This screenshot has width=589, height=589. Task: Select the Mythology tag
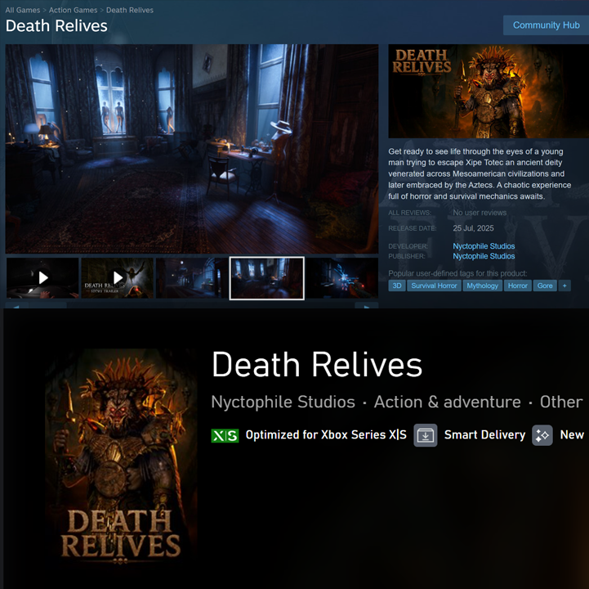[x=482, y=286]
